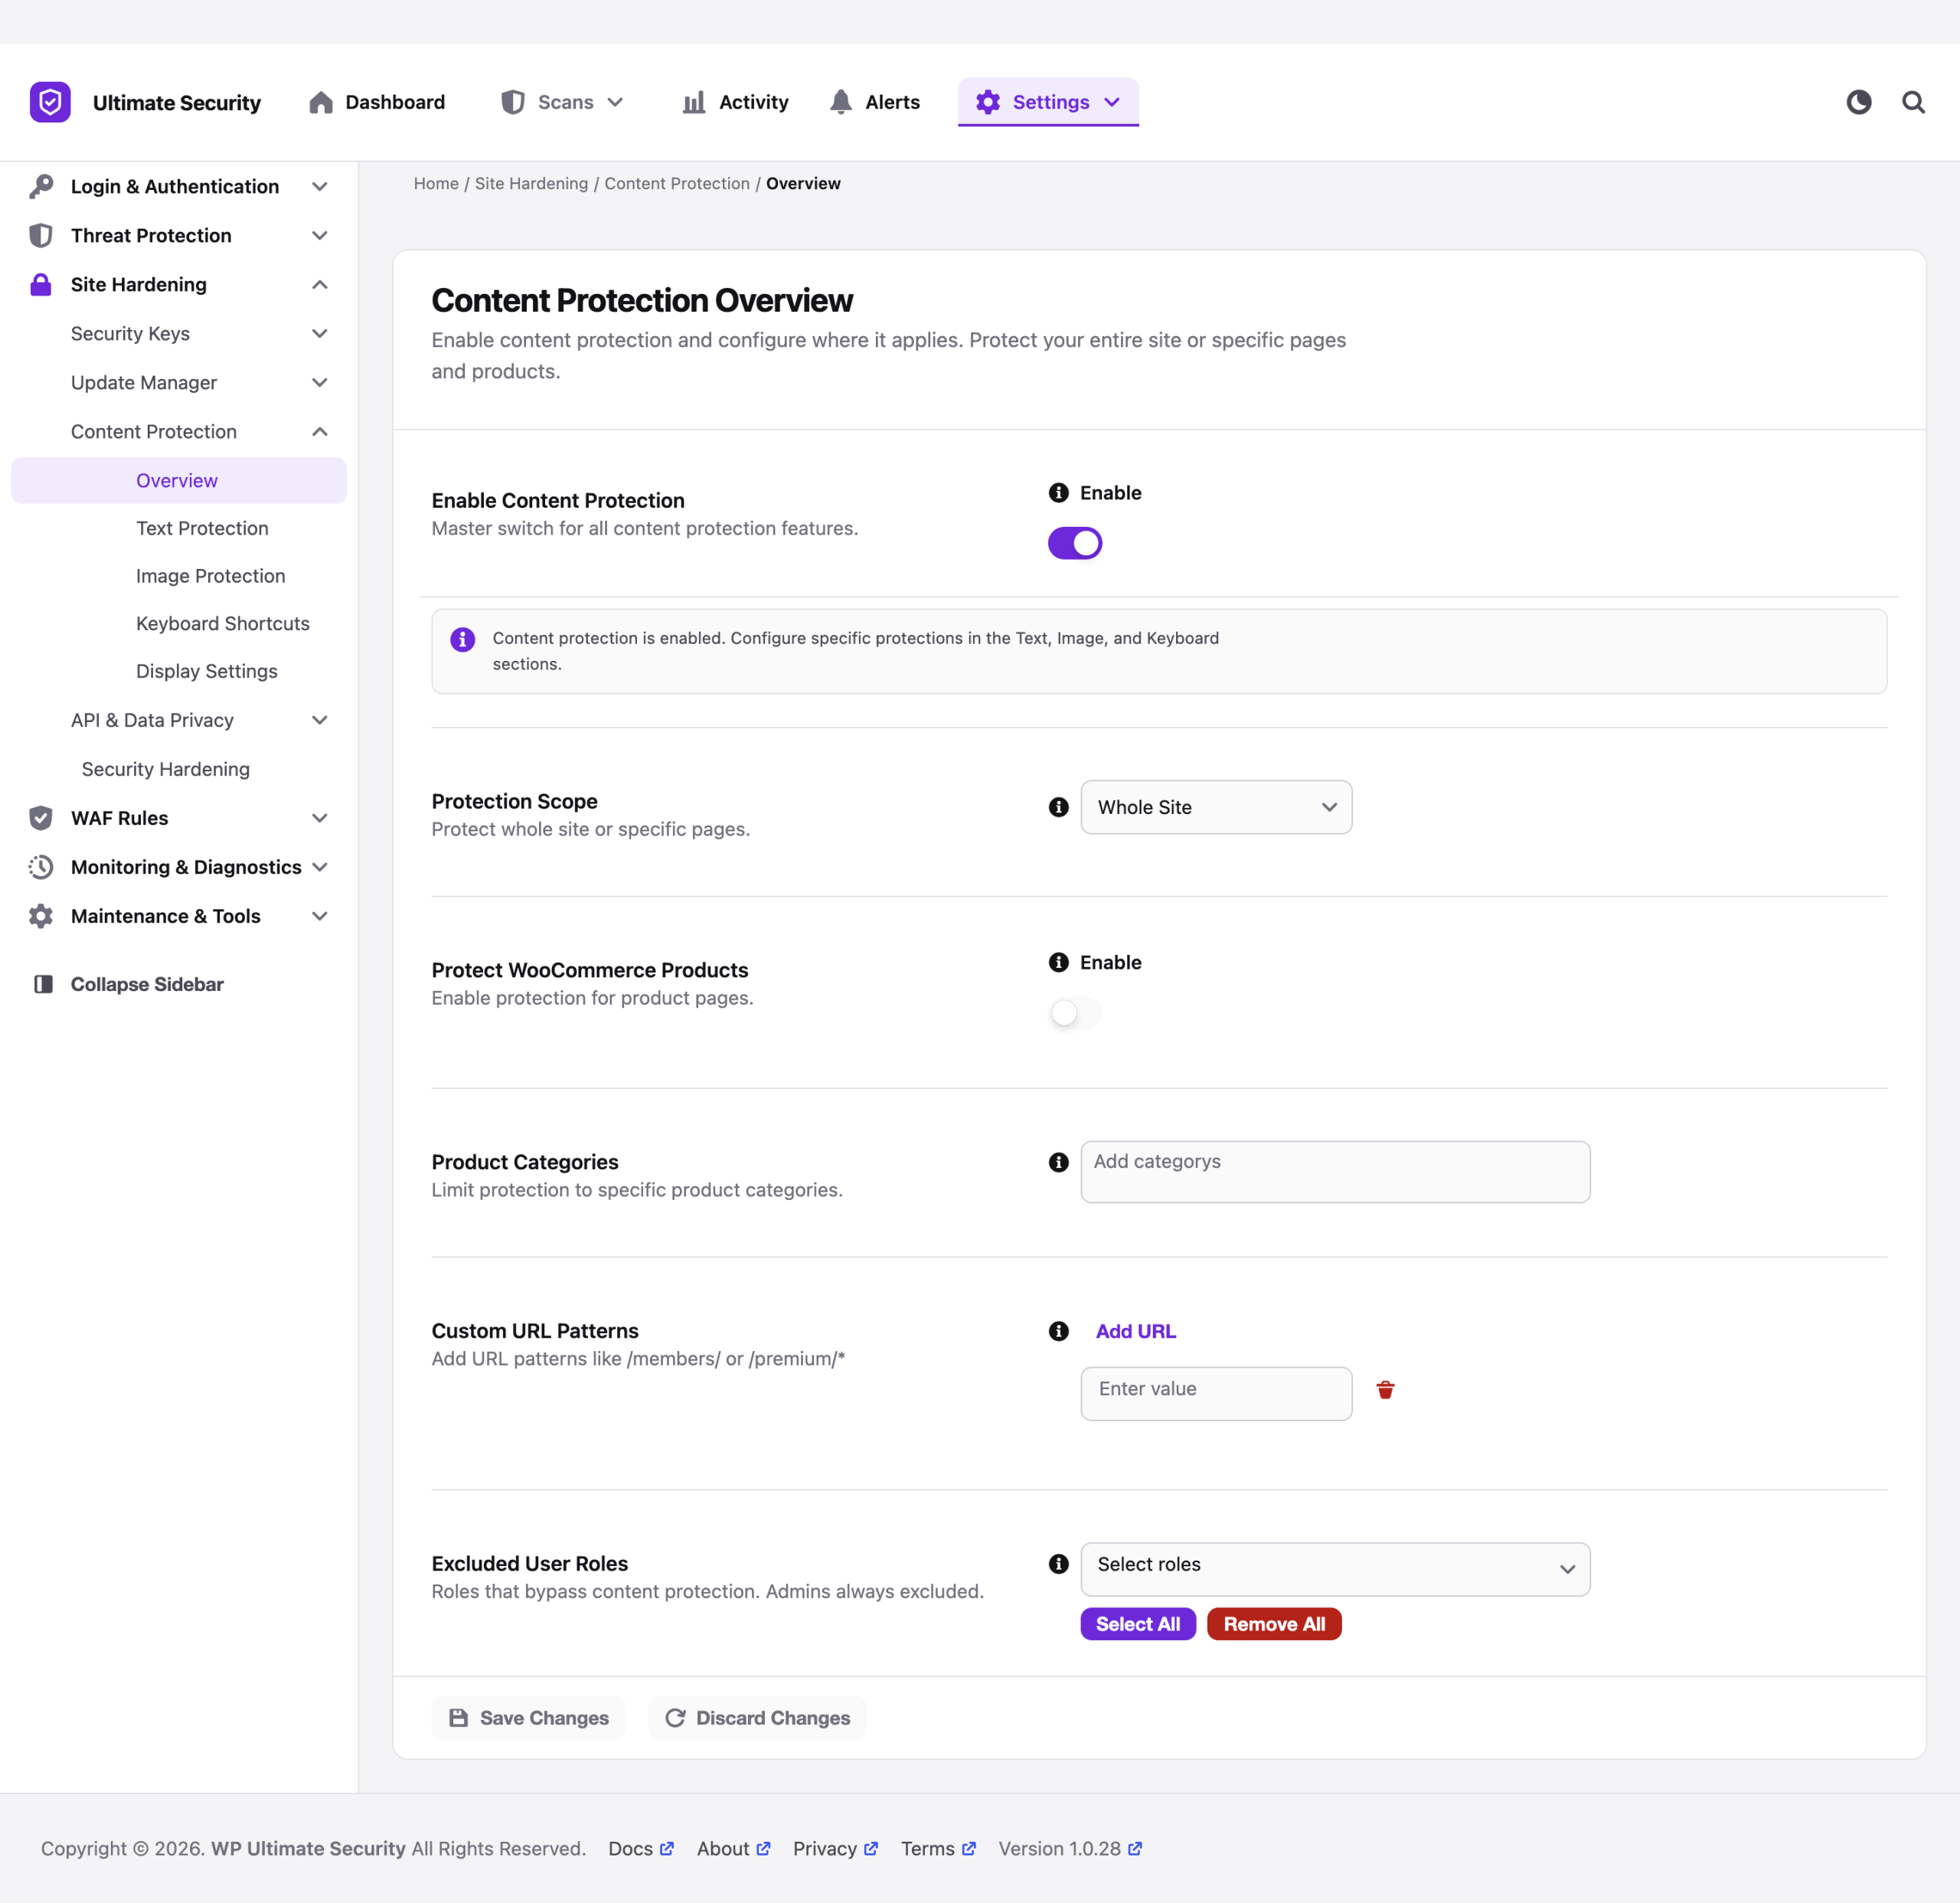Click the Dashboard home icon

coord(321,102)
